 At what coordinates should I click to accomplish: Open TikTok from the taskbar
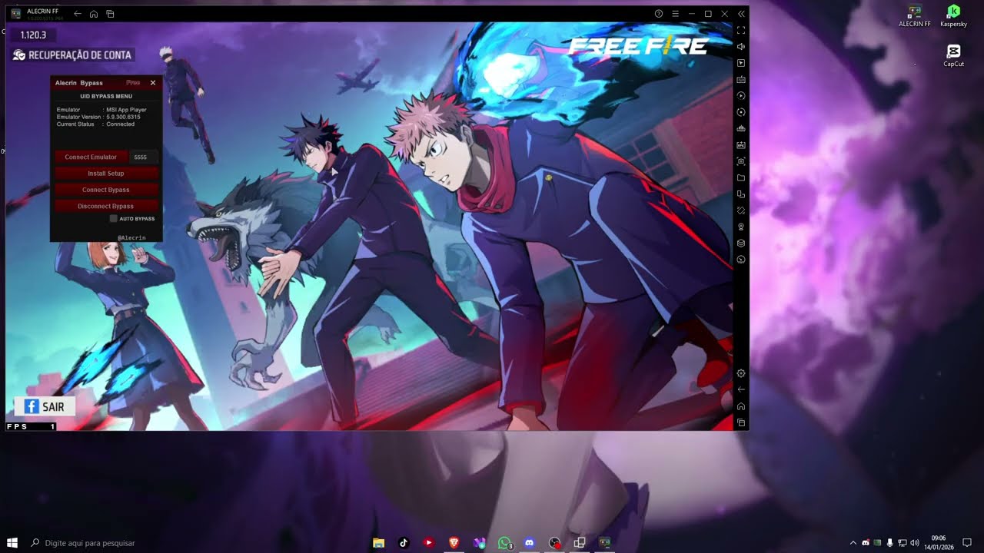[404, 543]
